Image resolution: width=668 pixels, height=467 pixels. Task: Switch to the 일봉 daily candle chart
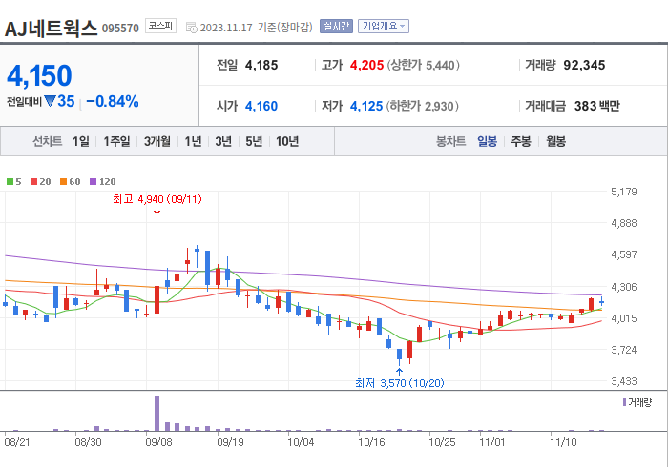[487, 141]
